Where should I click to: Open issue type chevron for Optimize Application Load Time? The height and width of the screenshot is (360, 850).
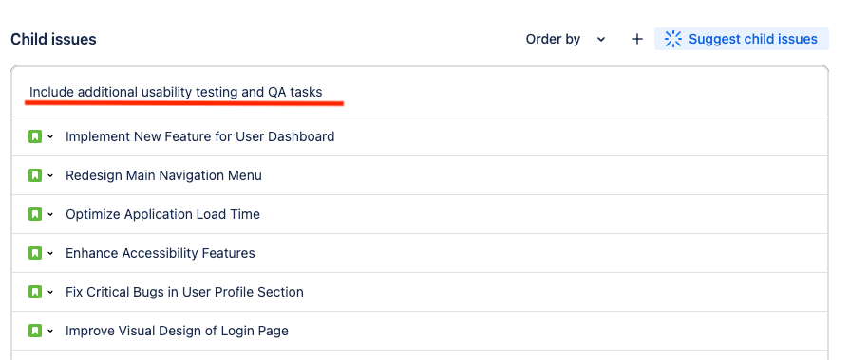click(50, 215)
